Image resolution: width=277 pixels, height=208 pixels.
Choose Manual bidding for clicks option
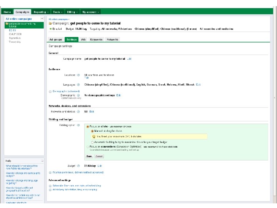tap(92, 131)
